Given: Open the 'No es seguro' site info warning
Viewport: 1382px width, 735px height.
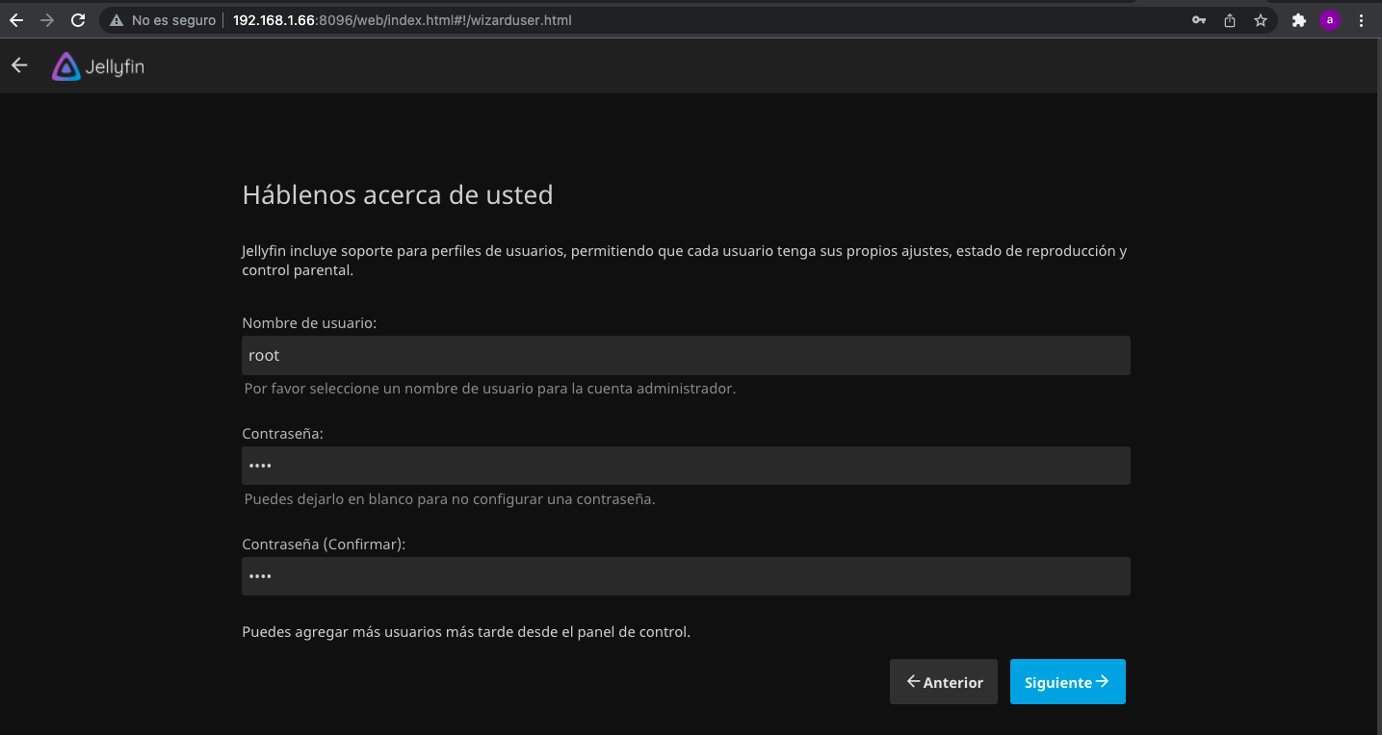Looking at the screenshot, I should click(163, 19).
